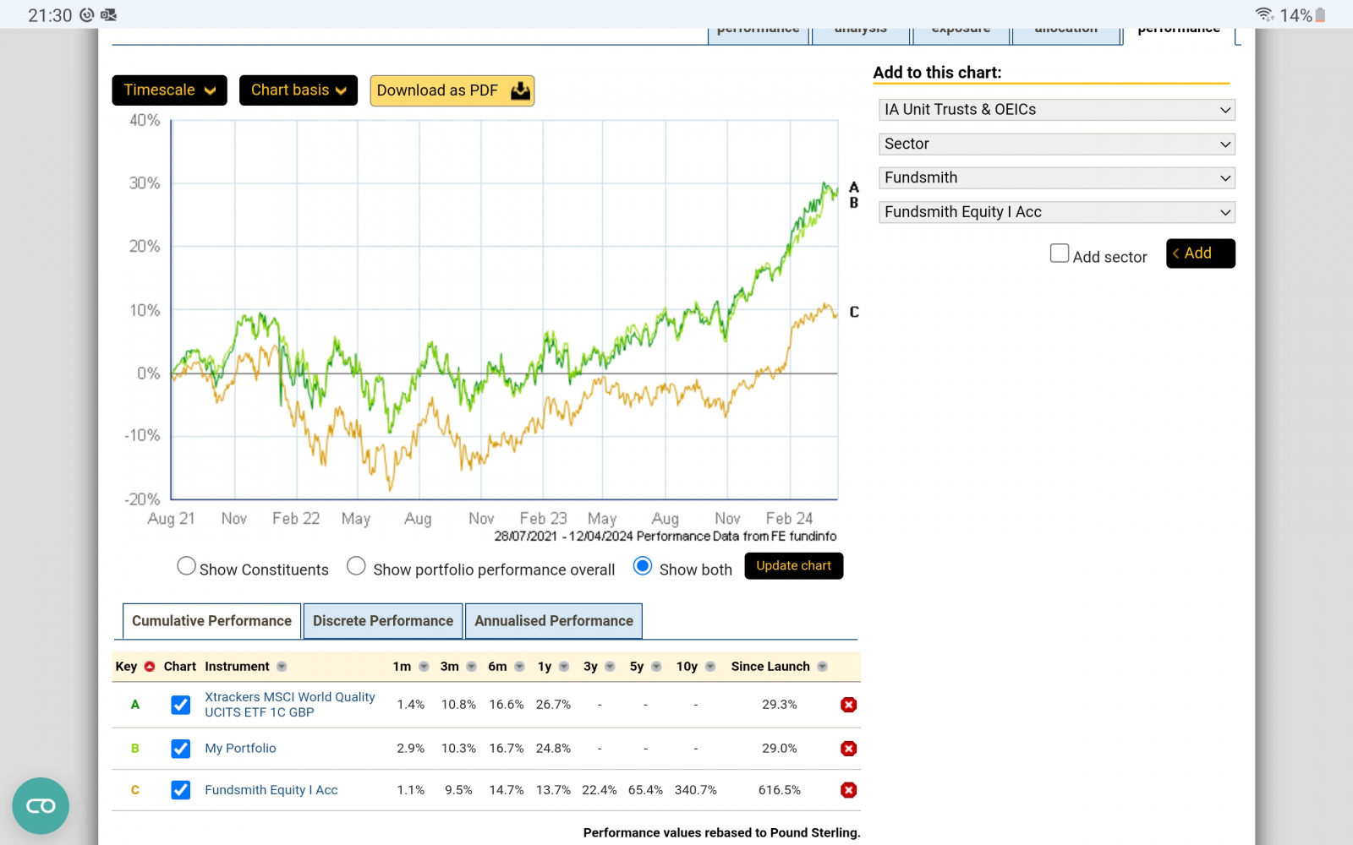Remove Xtrackers MSCI World Quality row
Viewport: 1353px width, 845px height.
coord(848,705)
